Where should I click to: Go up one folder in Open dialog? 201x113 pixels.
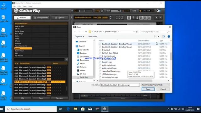click(86, 32)
